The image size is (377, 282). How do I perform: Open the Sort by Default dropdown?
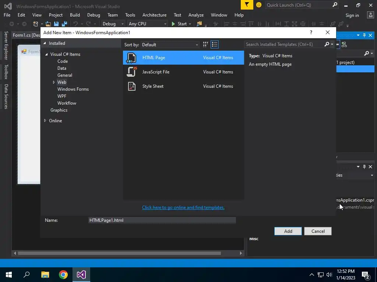click(170, 44)
